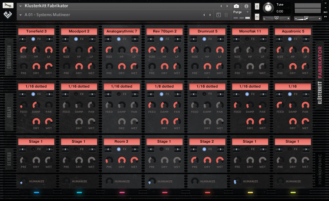Adjust Tonefield 3 SIZE knob
Screen dimensions: 329x201
click(x=23, y=50)
